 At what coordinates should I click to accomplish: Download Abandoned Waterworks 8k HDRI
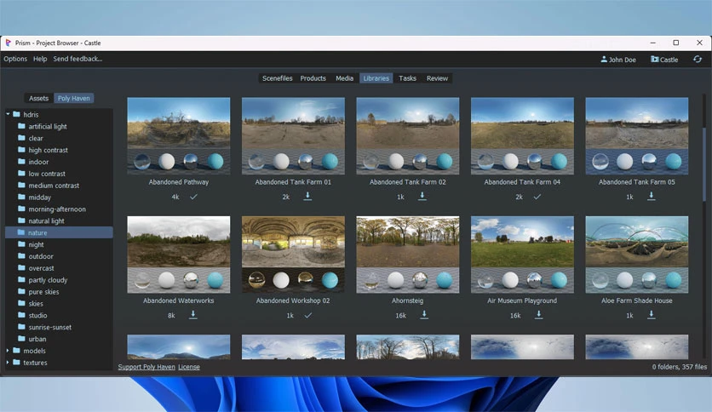[x=193, y=314]
